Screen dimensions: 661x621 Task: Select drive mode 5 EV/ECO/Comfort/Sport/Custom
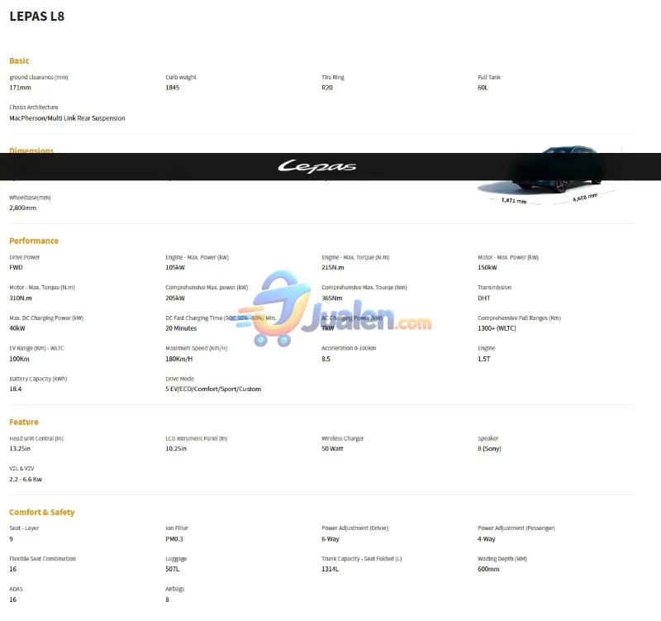[213, 389]
